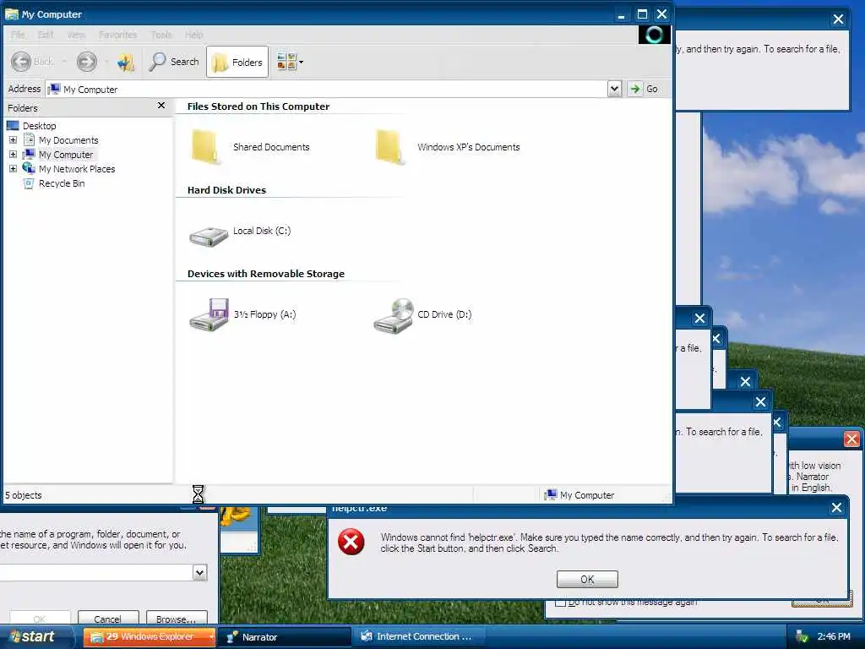
Task: Click Browse... in the Run dialog
Action: (x=177, y=619)
